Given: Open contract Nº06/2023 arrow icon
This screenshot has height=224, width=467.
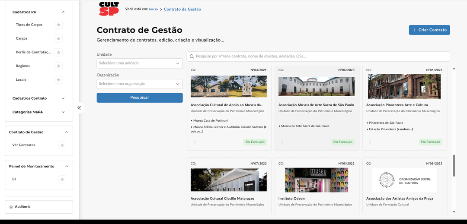Looking at the screenshot, I should tap(282, 142).
